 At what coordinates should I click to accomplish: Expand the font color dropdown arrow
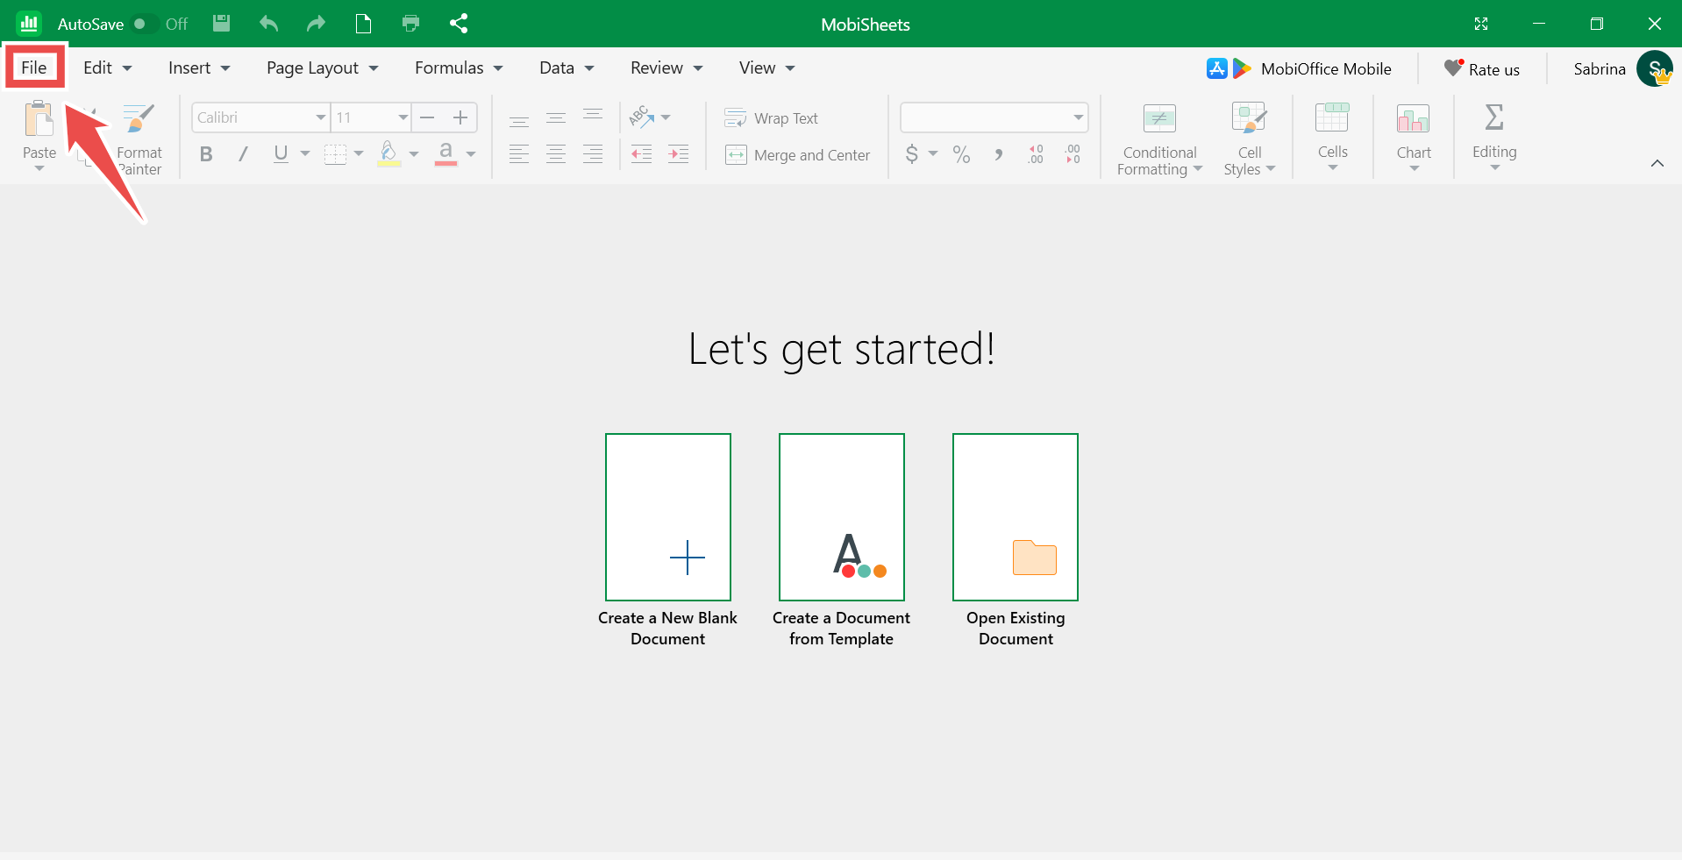click(471, 154)
